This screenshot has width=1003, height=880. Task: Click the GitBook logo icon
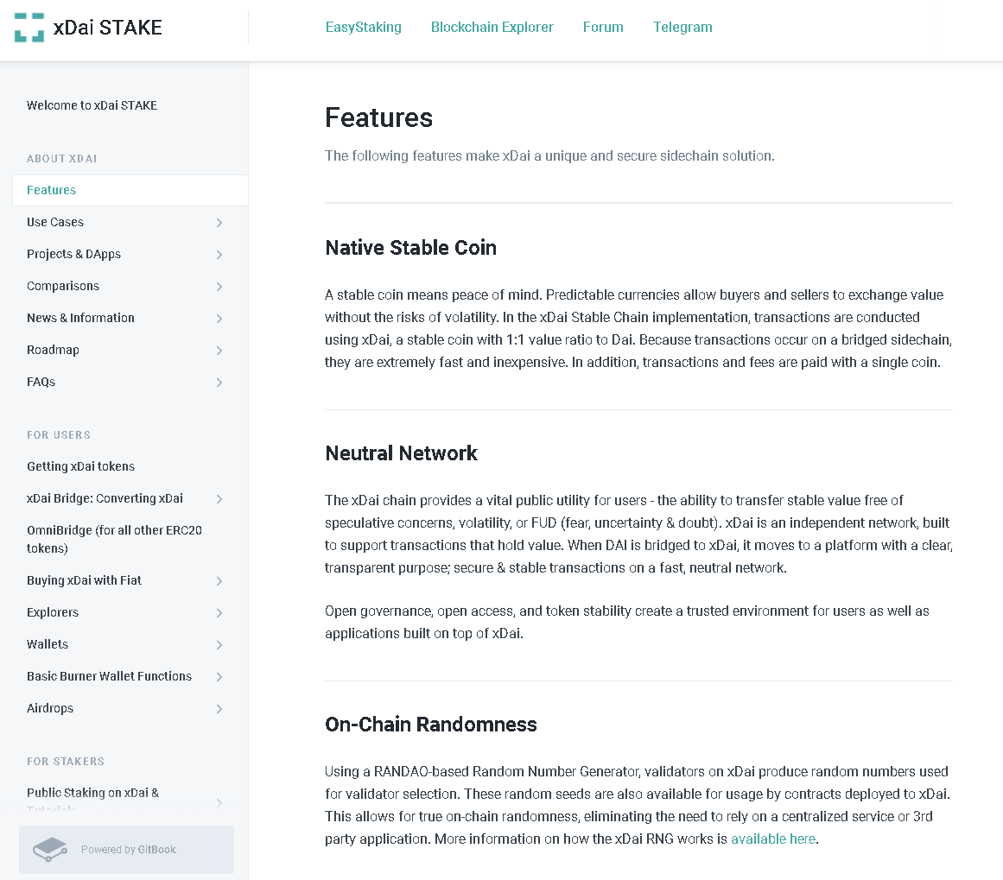click(x=50, y=849)
